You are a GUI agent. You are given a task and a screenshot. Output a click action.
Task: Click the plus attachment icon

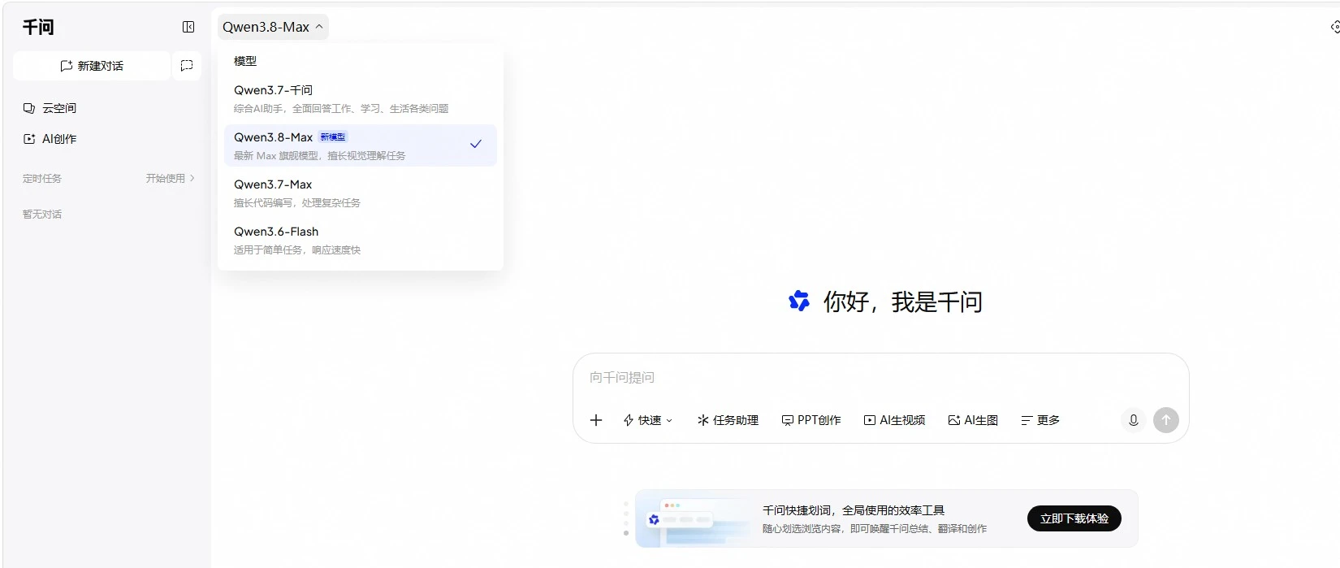596,420
